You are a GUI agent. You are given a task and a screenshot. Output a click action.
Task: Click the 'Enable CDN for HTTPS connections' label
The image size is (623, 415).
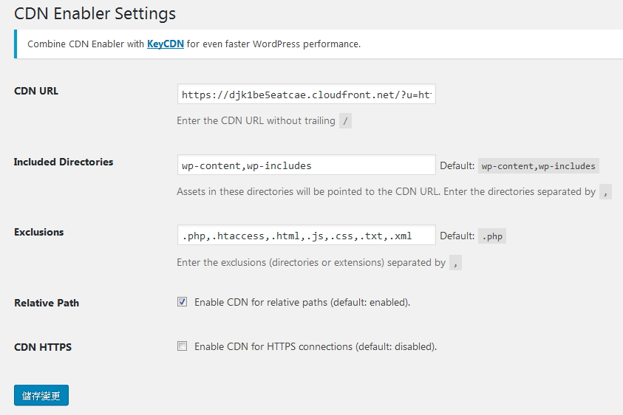316,346
